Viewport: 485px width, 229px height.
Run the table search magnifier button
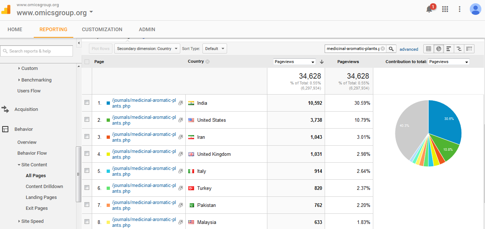coord(391,49)
